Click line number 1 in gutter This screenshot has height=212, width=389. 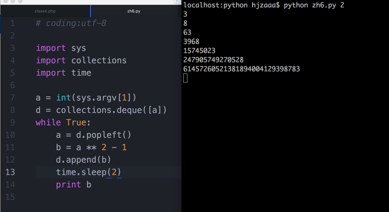point(13,23)
